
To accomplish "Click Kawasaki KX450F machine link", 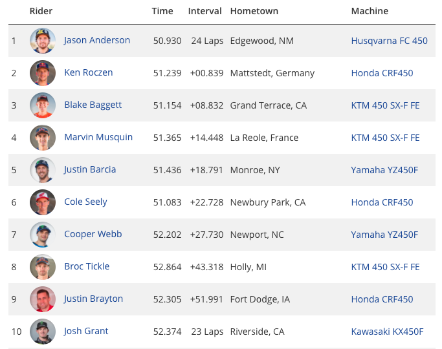I will click(x=387, y=332).
